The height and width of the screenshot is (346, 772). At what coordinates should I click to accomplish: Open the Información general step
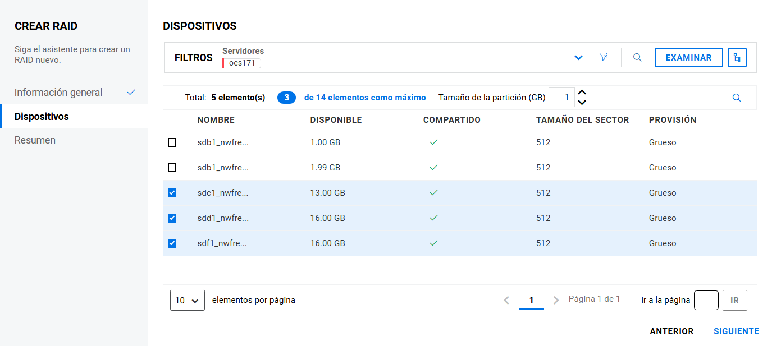[x=58, y=93]
